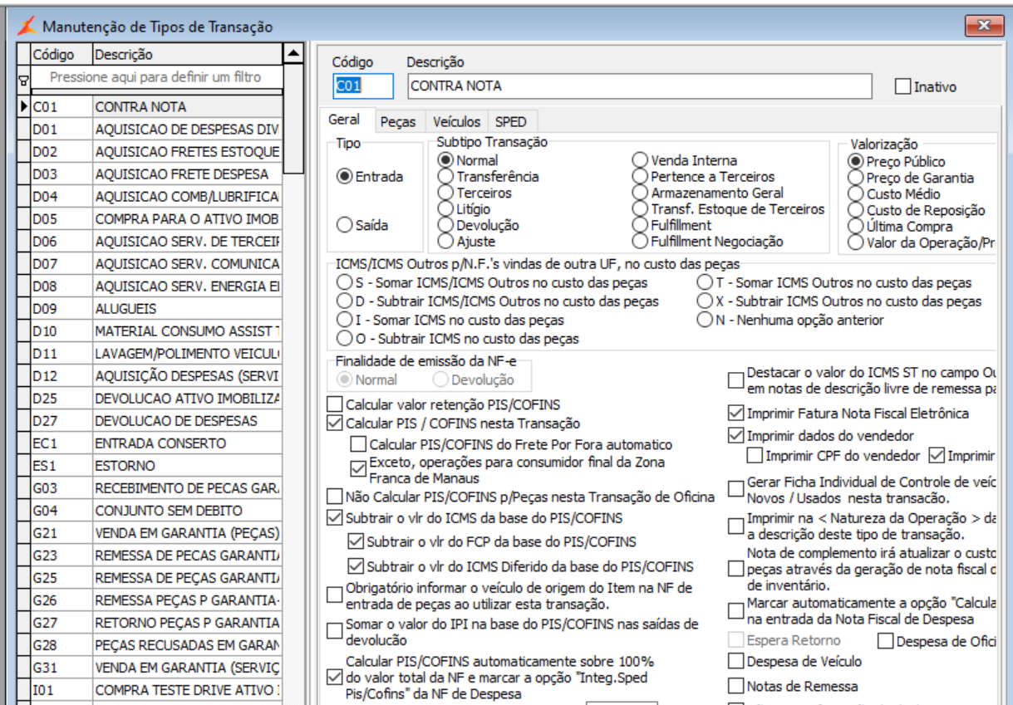This screenshot has width=1013, height=705.
Task: Click row indicator arrow beside C01
Action: (x=24, y=106)
